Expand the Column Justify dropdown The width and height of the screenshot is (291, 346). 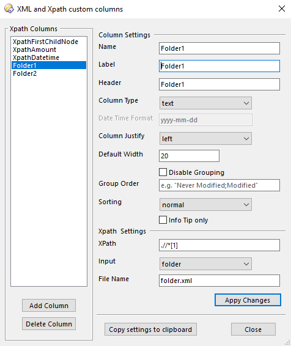click(205, 139)
